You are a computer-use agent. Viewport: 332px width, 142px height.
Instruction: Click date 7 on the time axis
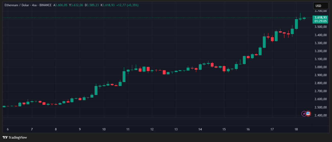coord(32,129)
